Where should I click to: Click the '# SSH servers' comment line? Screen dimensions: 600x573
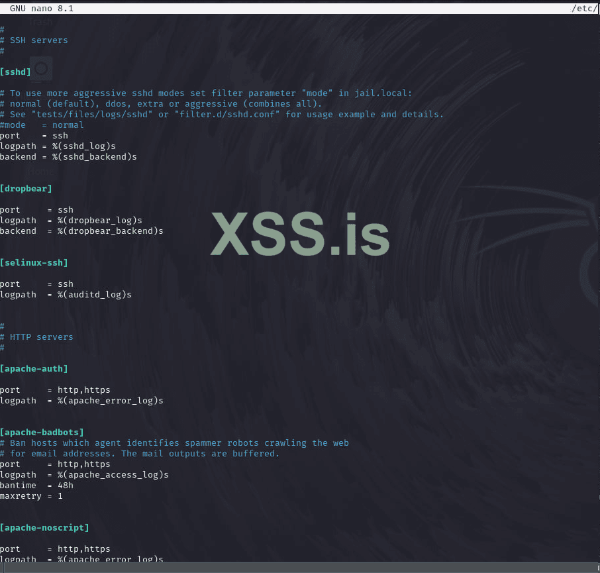point(34,40)
